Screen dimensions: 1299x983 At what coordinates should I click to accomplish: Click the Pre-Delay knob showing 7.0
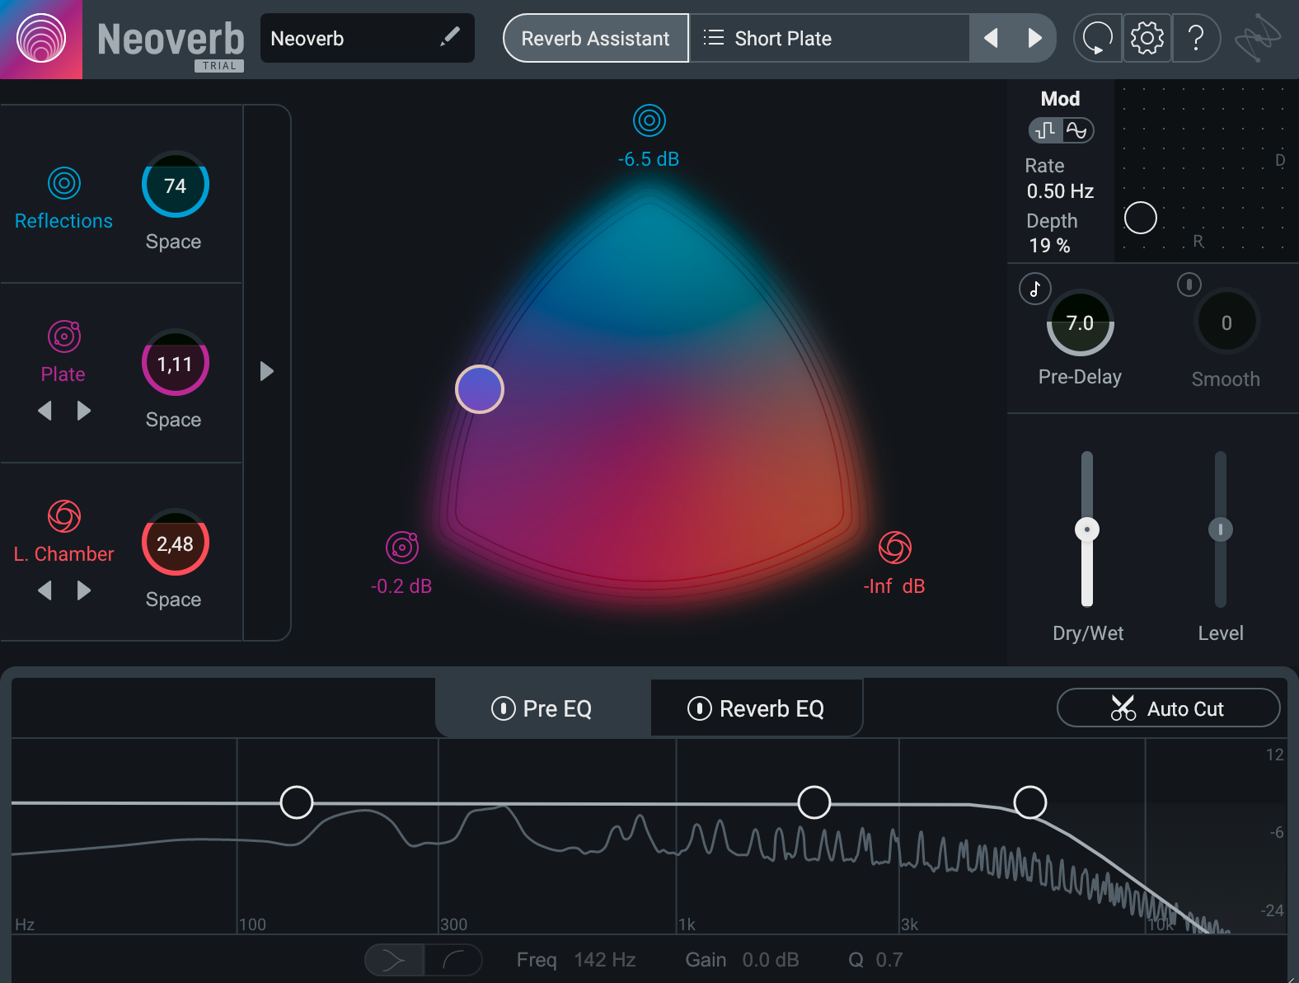point(1081,322)
